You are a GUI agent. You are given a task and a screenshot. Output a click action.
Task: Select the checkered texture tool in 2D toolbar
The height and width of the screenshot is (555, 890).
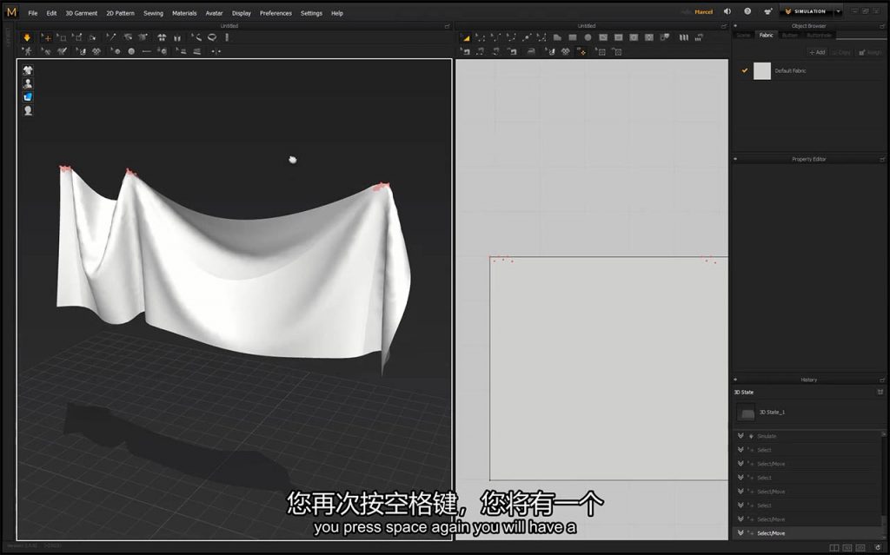click(565, 51)
